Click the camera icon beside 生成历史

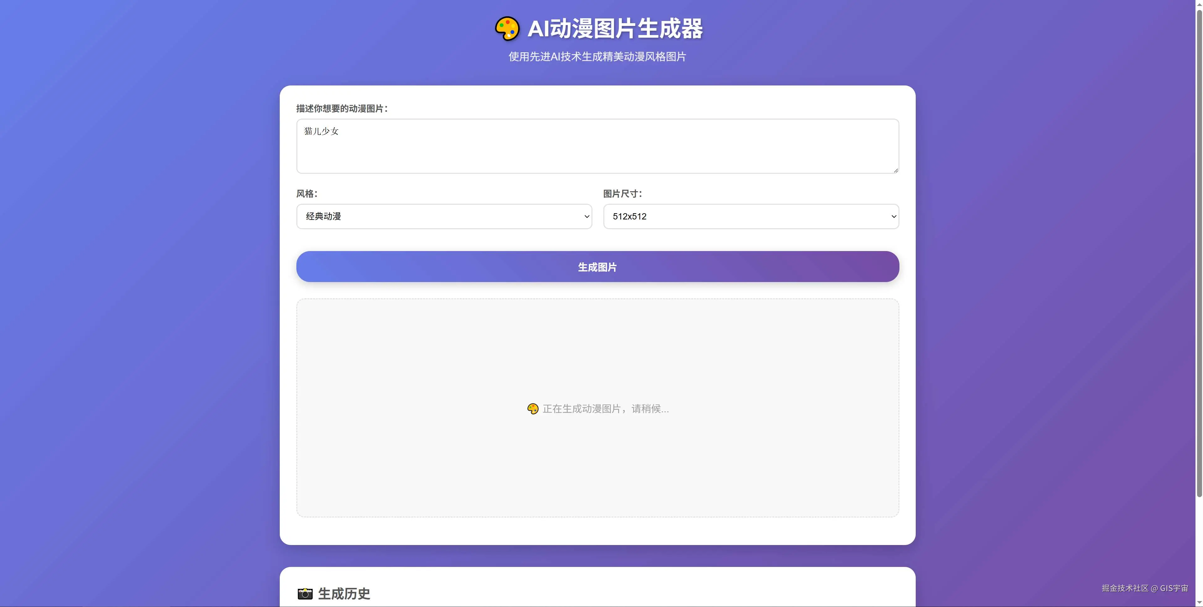tap(305, 594)
